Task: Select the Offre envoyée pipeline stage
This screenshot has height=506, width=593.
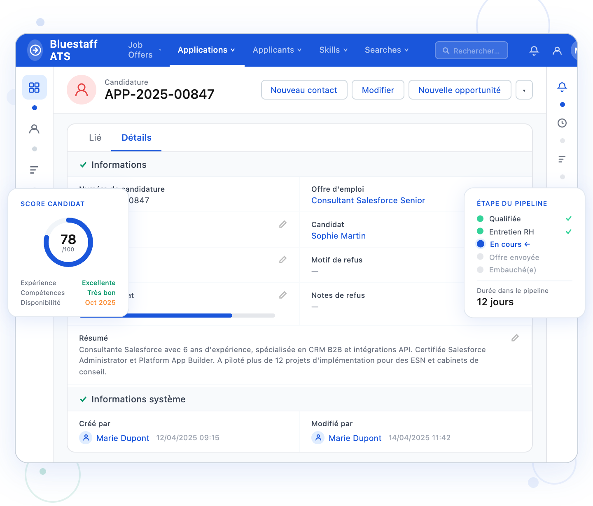Action: pos(514,257)
